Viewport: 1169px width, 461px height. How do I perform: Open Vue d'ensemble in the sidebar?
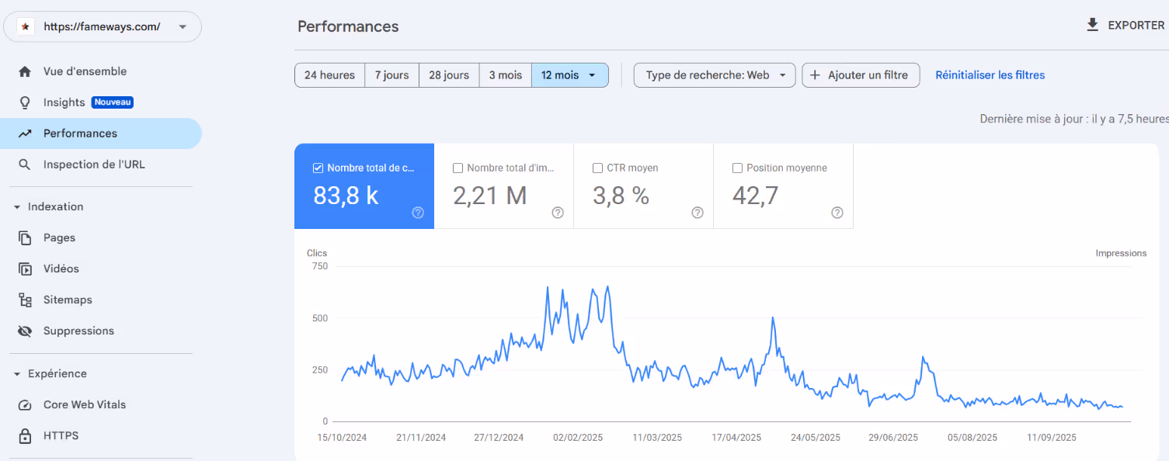coord(101,71)
